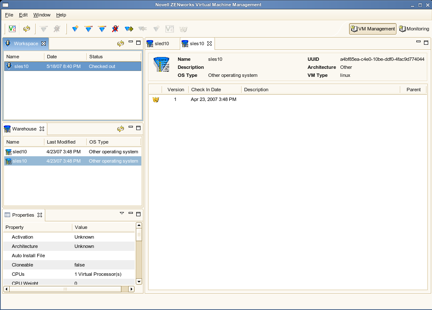
Task: Click the VM icon with red X
Action: (x=115, y=29)
